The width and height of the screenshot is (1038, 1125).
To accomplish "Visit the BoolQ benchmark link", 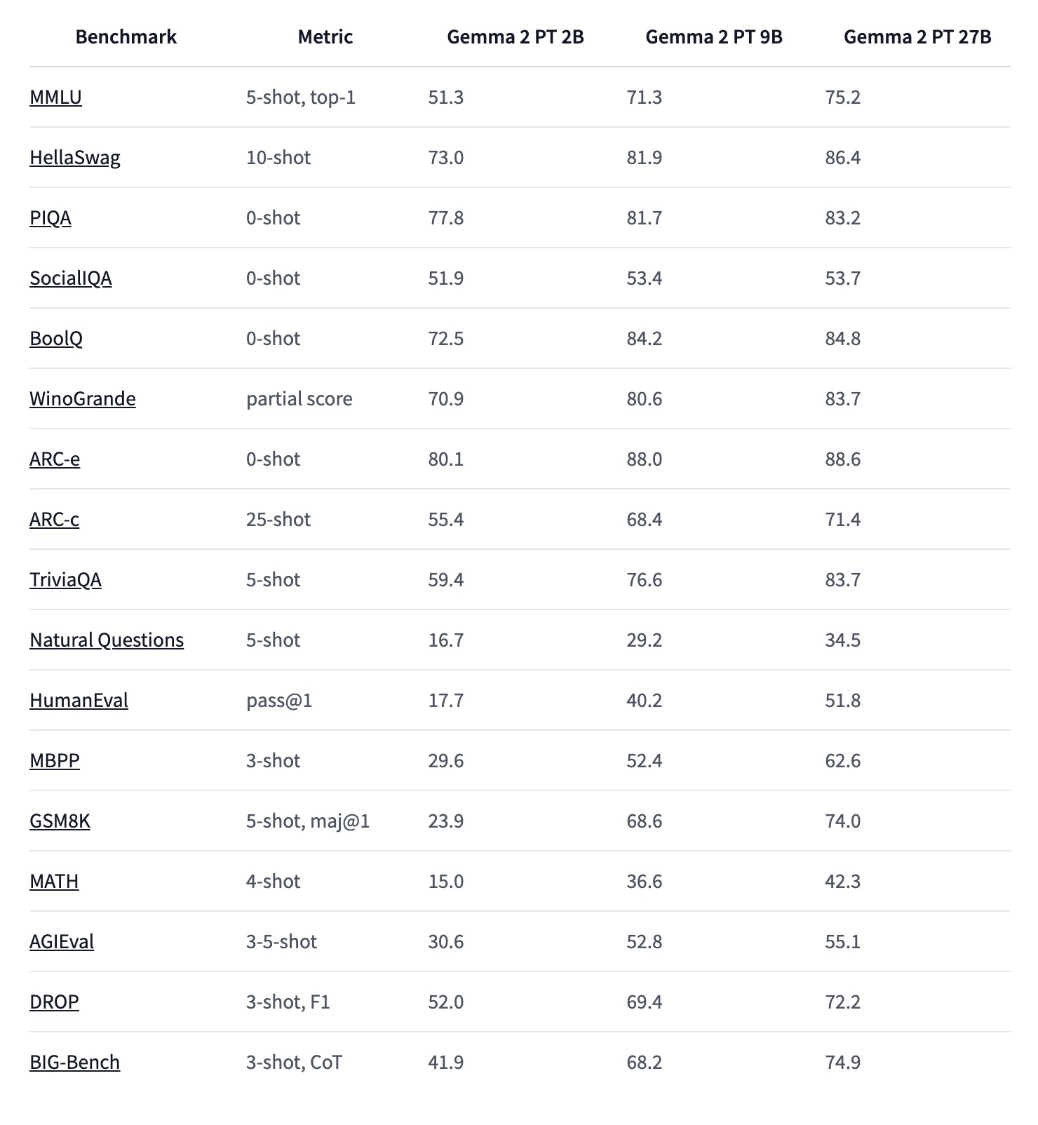I will (56, 338).
